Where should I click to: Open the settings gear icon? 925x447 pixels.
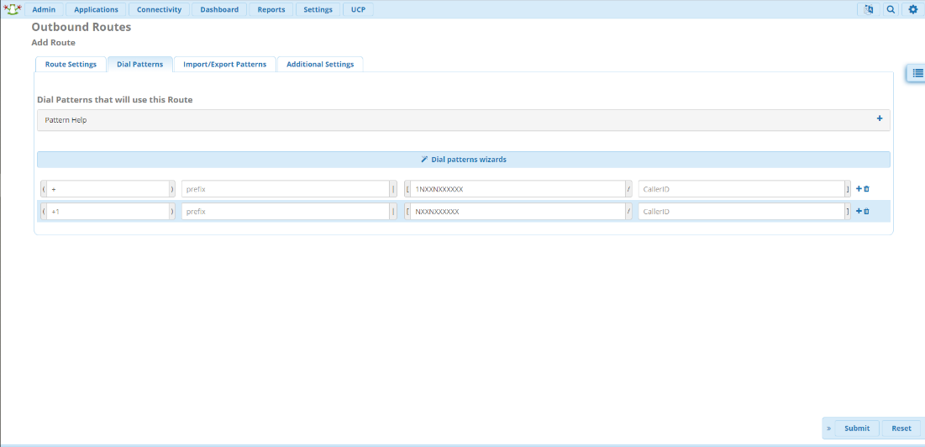(913, 9)
